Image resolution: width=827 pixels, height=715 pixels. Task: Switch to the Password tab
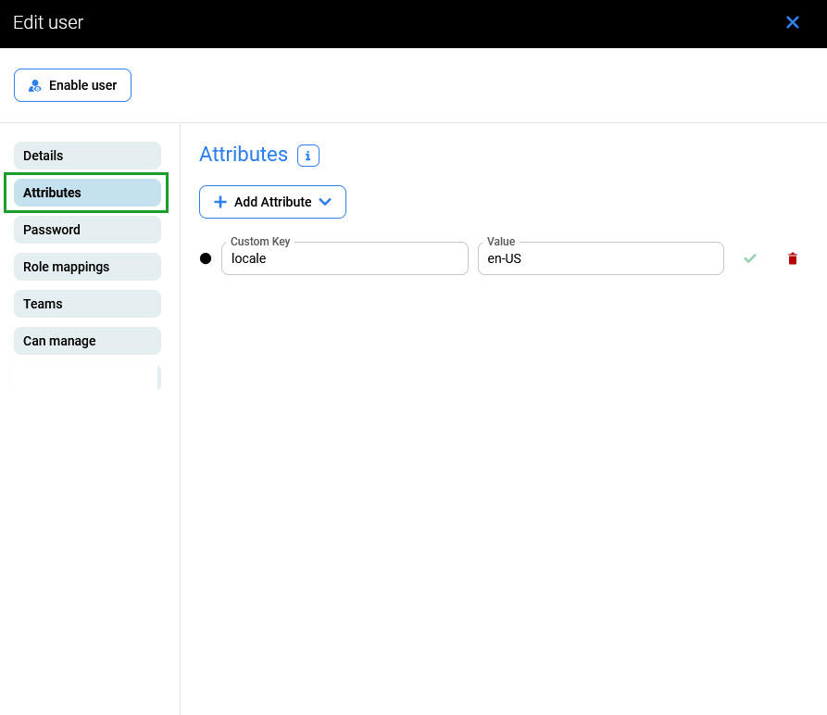(87, 230)
